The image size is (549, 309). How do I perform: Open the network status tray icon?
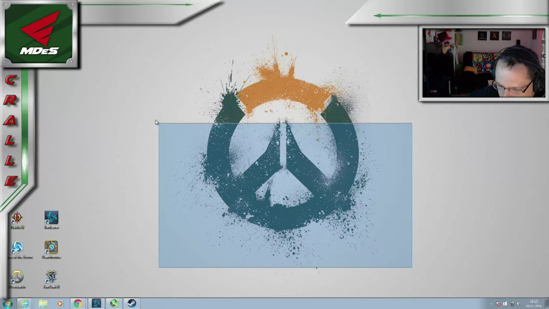512,304
